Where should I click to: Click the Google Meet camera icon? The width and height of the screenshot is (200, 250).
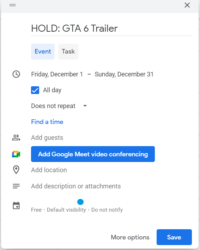click(x=16, y=154)
